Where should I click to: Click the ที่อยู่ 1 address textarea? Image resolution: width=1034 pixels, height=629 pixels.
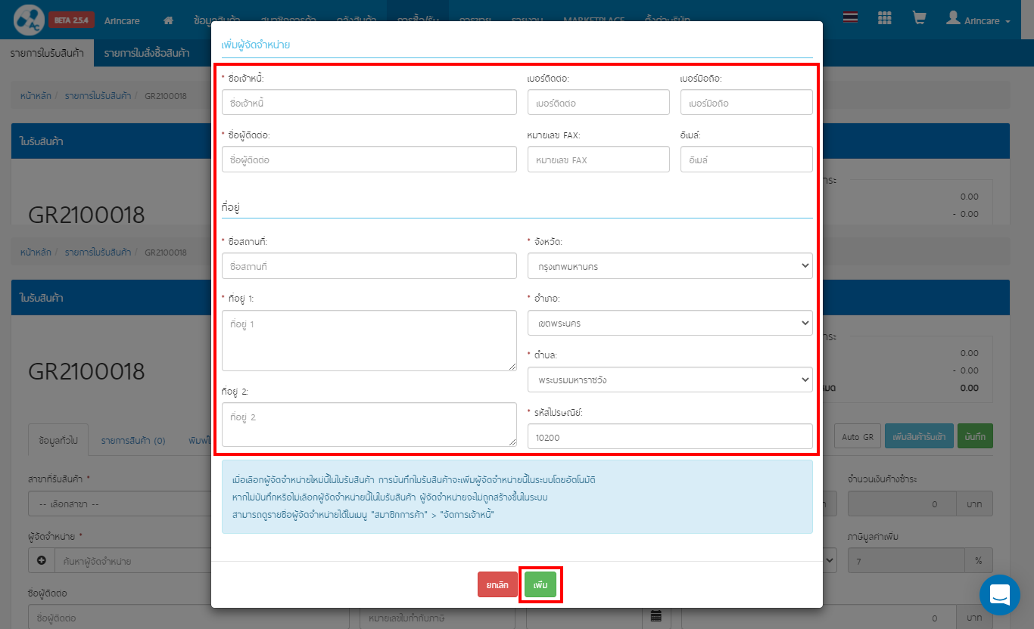(369, 340)
